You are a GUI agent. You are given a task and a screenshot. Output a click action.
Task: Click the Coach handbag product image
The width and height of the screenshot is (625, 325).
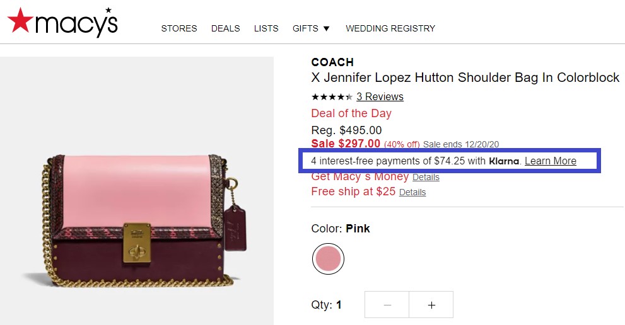pyautogui.click(x=137, y=220)
